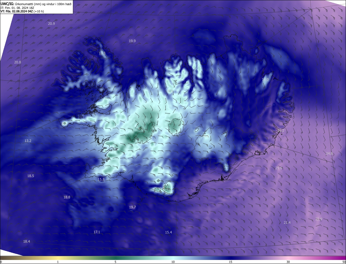Click the map value 19.7
The image size is (346, 264).
click(x=132, y=207)
